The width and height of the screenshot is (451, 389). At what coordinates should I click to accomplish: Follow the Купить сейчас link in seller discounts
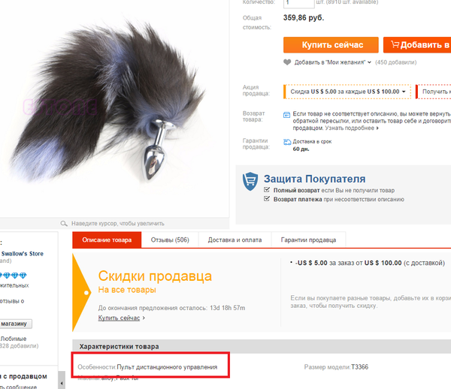coord(119,318)
